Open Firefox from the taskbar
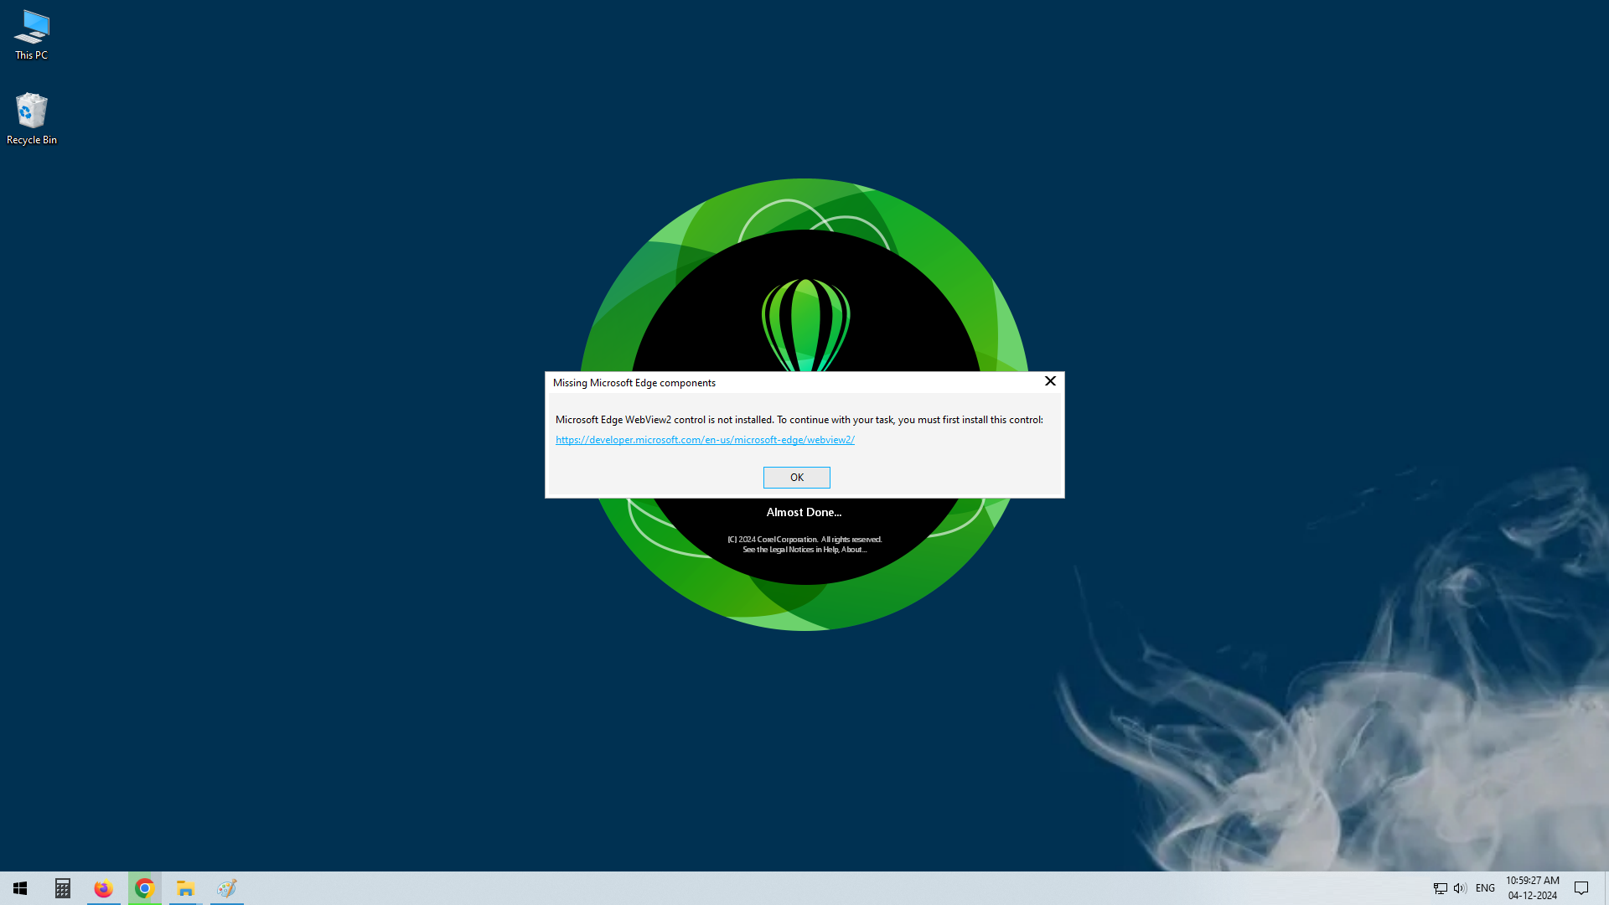The height and width of the screenshot is (905, 1609). point(103,888)
